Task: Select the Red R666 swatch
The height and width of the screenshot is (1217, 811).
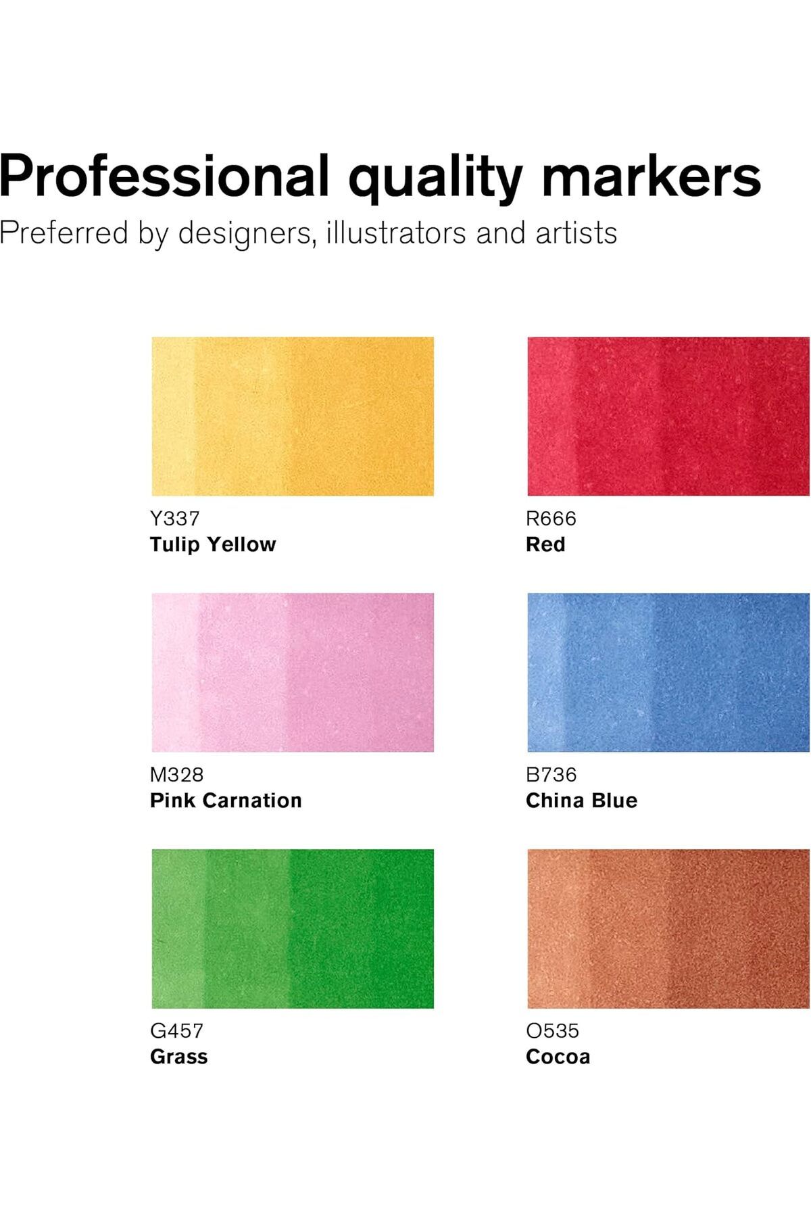Action: click(x=668, y=416)
